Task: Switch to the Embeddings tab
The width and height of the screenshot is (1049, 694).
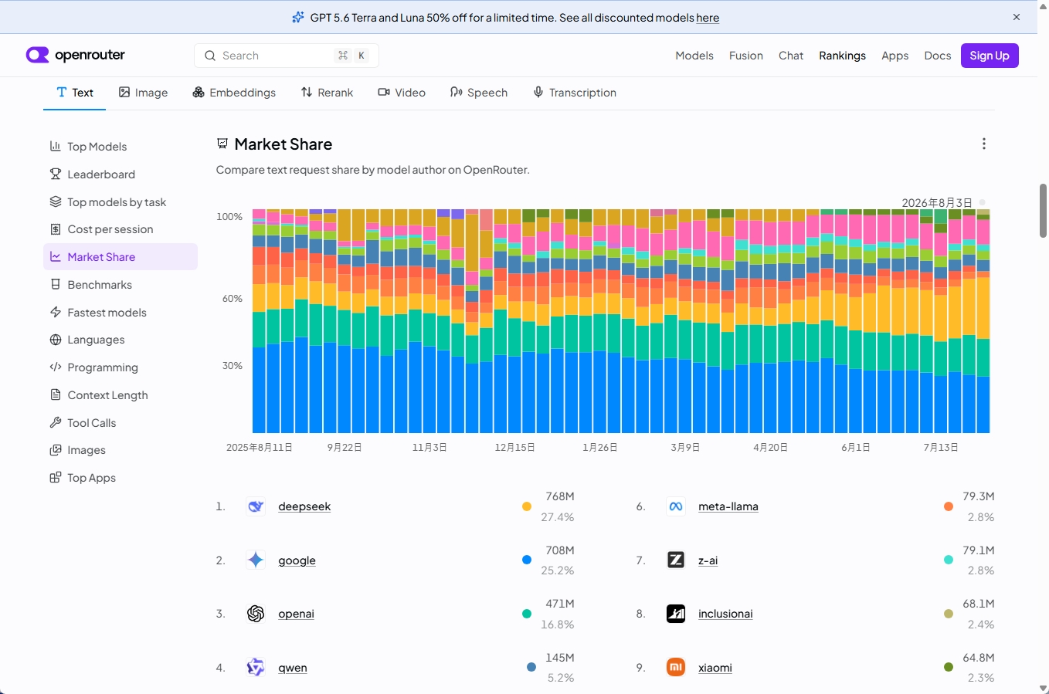Action: (x=234, y=93)
